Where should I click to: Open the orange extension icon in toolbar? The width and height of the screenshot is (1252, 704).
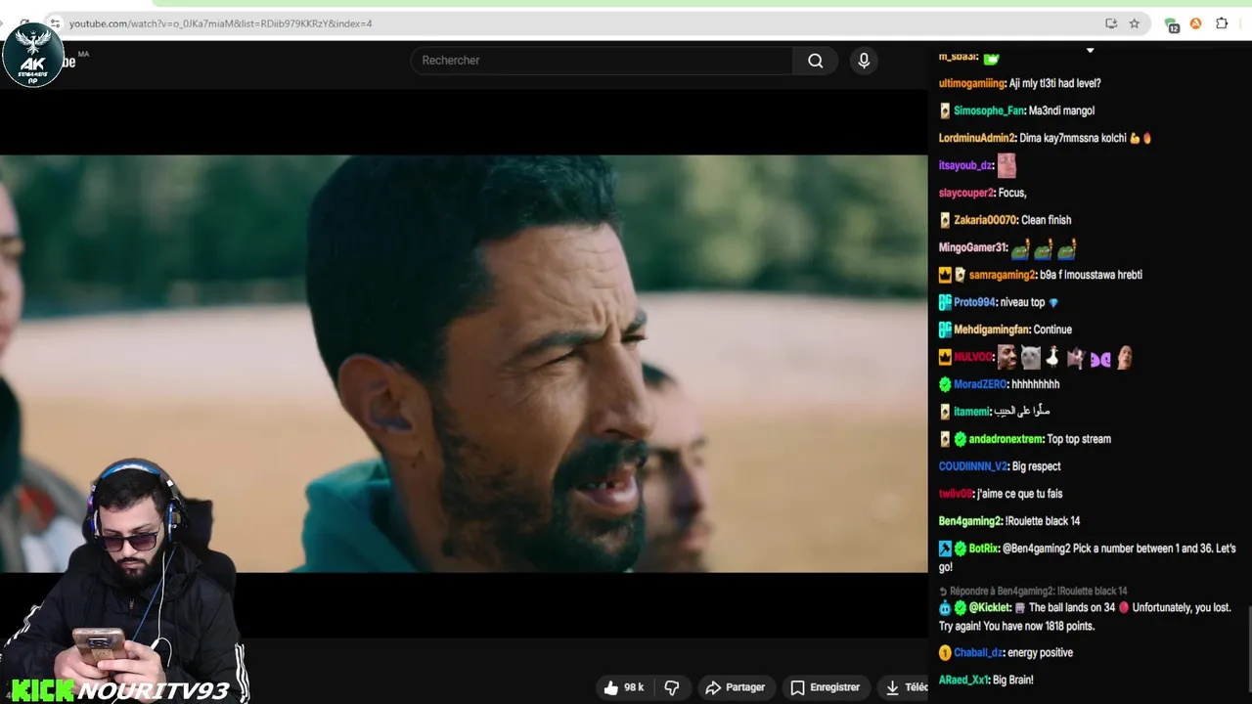[1195, 23]
